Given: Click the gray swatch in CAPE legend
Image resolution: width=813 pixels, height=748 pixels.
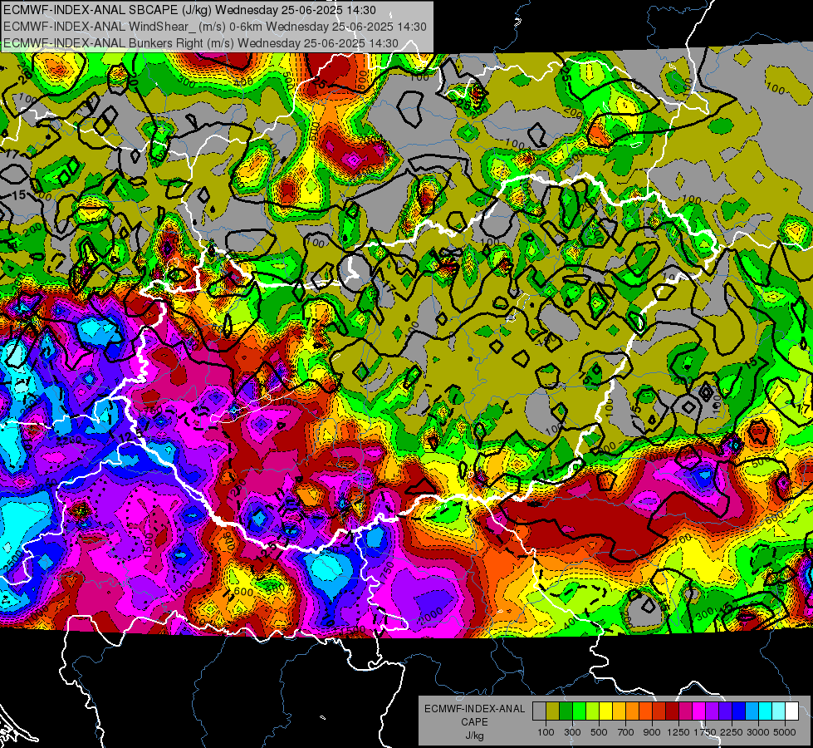Looking at the screenshot, I should coord(539,711).
